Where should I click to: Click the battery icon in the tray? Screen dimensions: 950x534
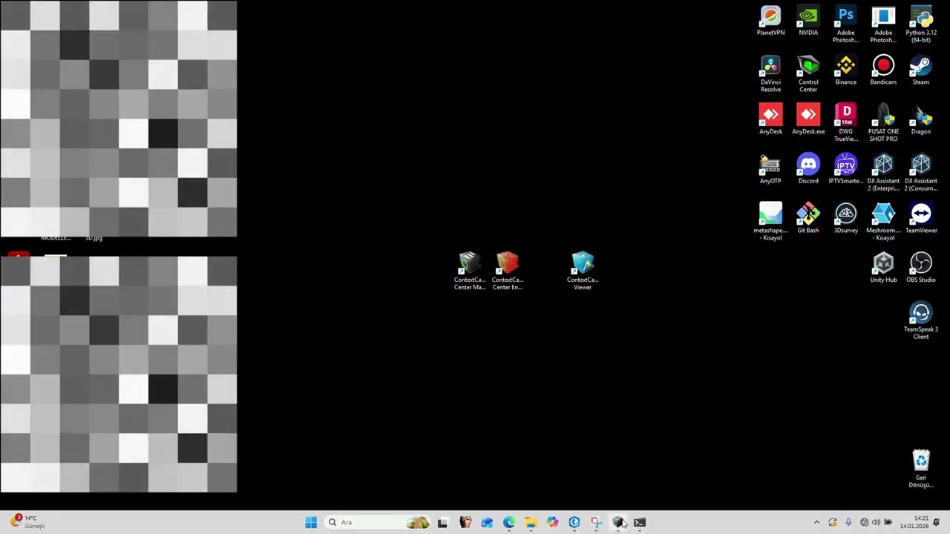(x=888, y=522)
